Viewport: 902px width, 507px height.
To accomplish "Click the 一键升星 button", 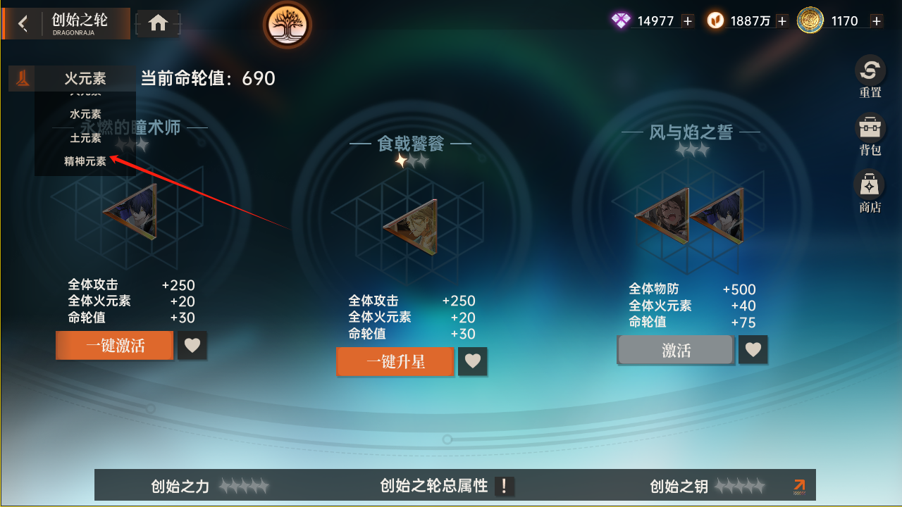I will (x=395, y=361).
